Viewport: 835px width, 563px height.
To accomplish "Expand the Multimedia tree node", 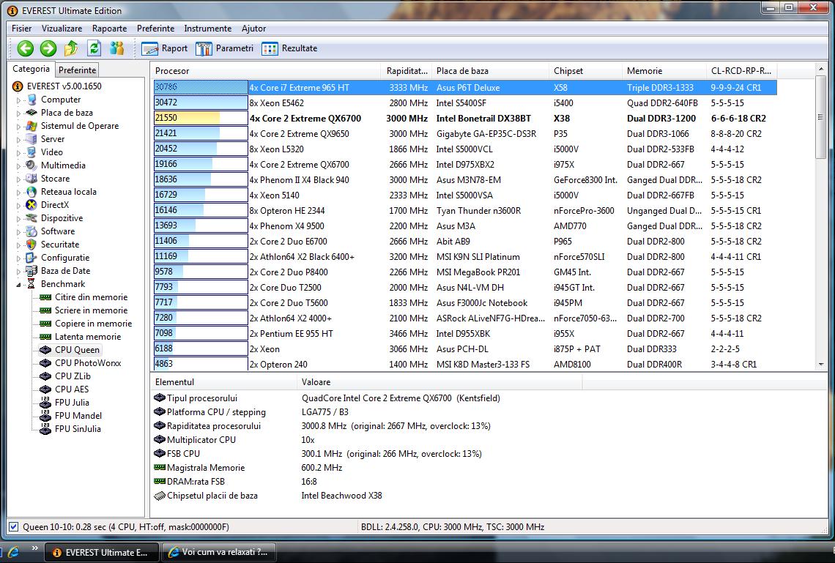I will pos(18,166).
